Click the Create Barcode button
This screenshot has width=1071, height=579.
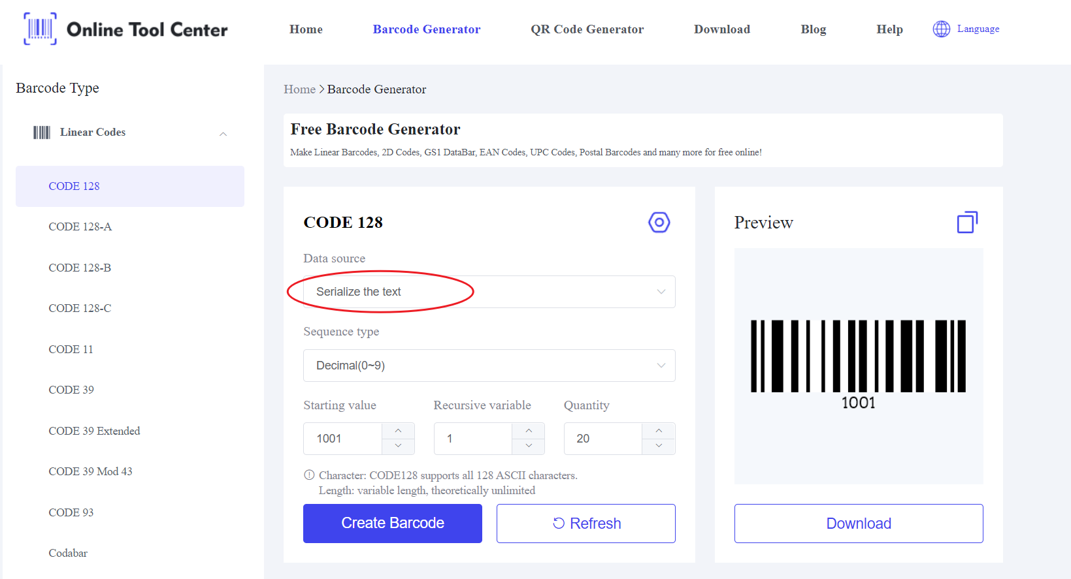(393, 524)
